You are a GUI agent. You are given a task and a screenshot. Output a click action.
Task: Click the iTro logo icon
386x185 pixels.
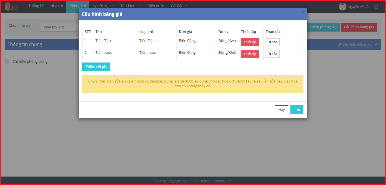[x=11, y=6]
